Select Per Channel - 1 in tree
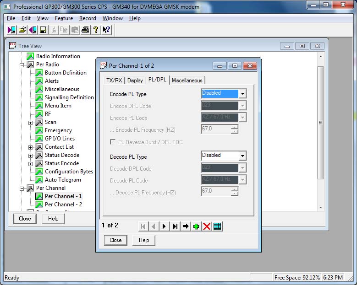 pos(63,196)
